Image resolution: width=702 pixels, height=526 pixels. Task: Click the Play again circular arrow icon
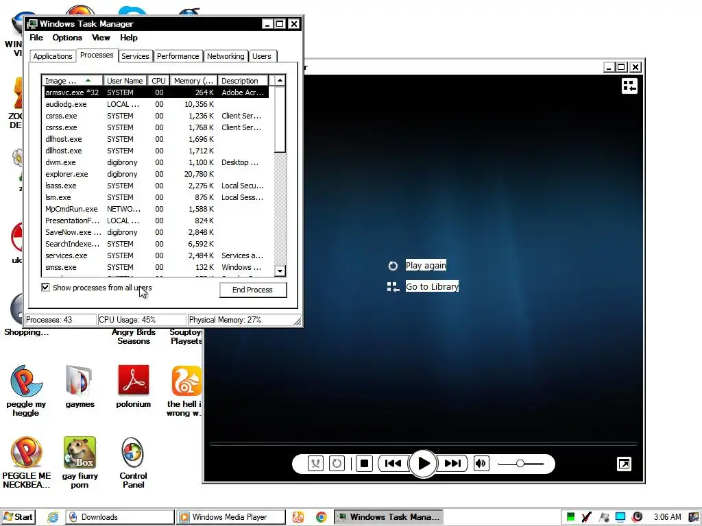coord(393,266)
